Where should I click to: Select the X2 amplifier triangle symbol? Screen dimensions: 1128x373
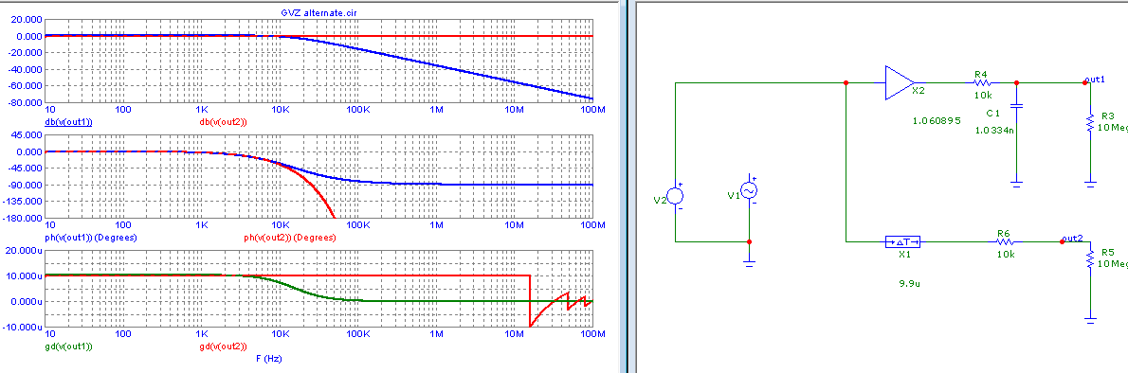pos(900,82)
